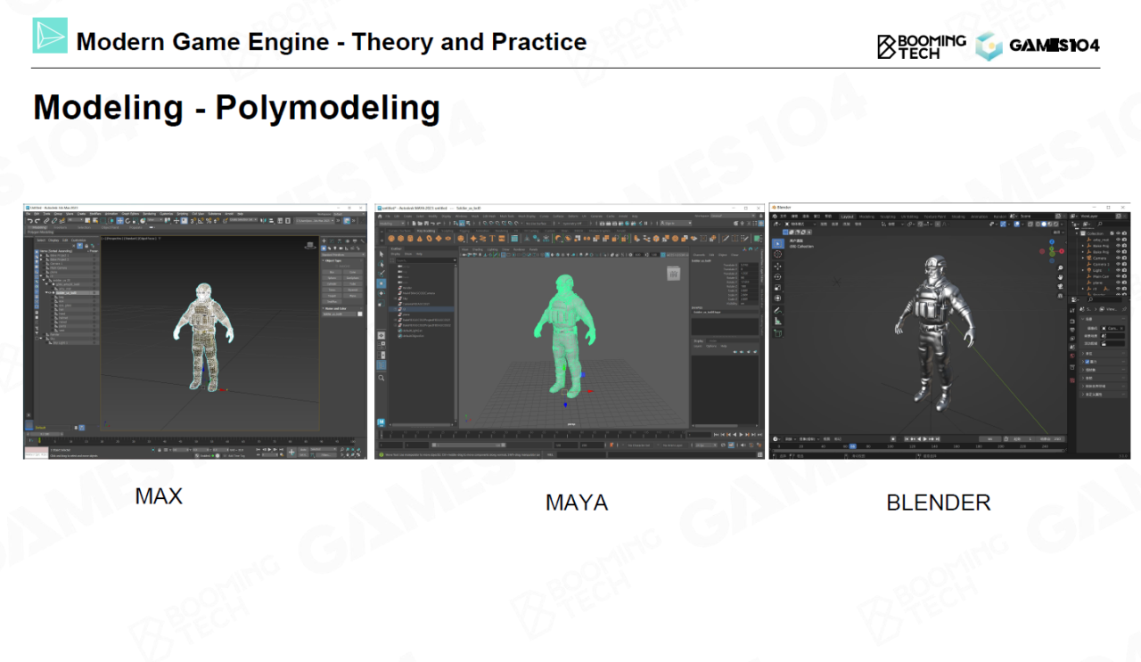Click the Box primitive button in 3ds Max
This screenshot has height=662, width=1141.
[x=332, y=272]
